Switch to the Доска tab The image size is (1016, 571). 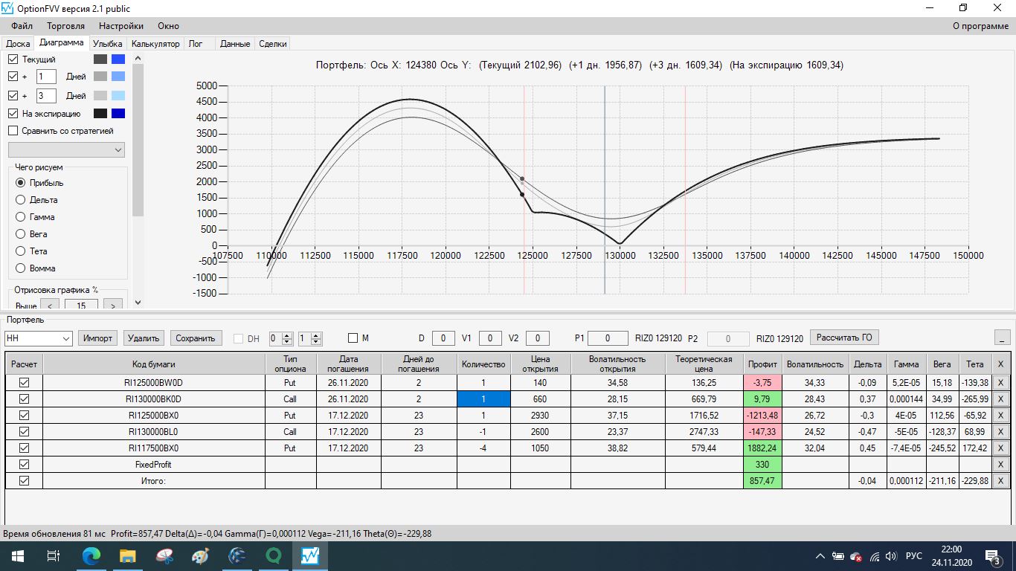click(18, 44)
